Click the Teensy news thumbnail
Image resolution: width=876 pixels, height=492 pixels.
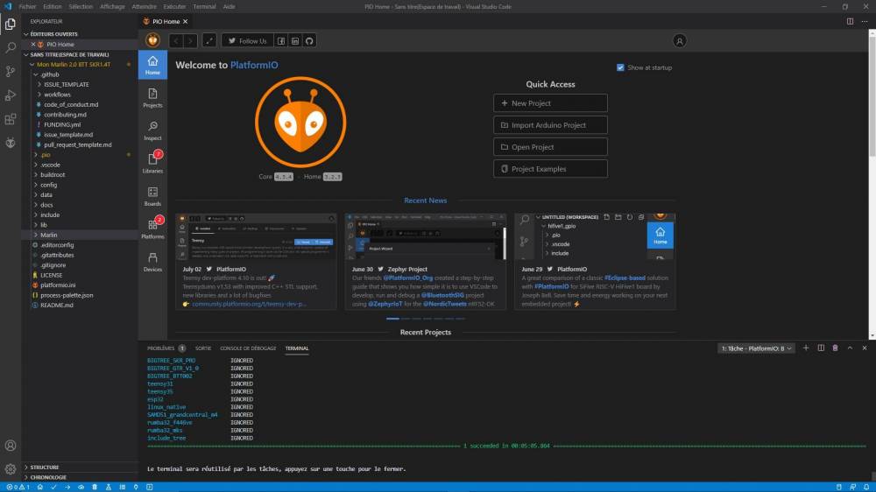(258, 236)
